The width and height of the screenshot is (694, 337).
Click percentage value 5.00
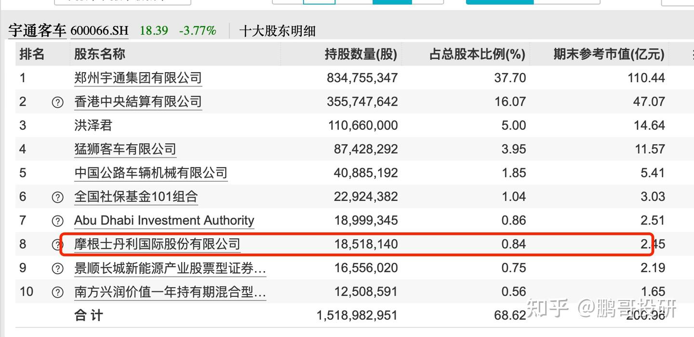514,125
